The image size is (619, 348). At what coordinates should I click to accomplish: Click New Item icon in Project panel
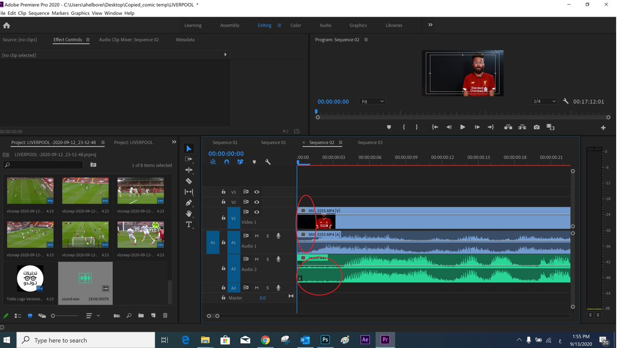click(x=153, y=316)
